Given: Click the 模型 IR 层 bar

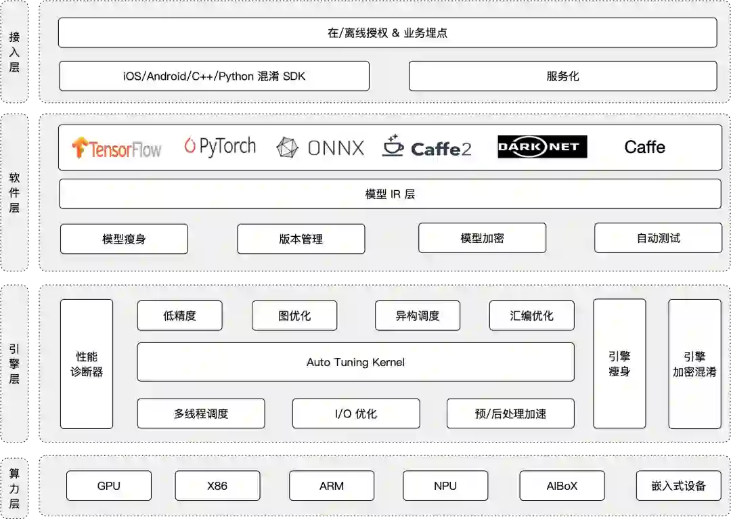Looking at the screenshot, I should (x=391, y=194).
